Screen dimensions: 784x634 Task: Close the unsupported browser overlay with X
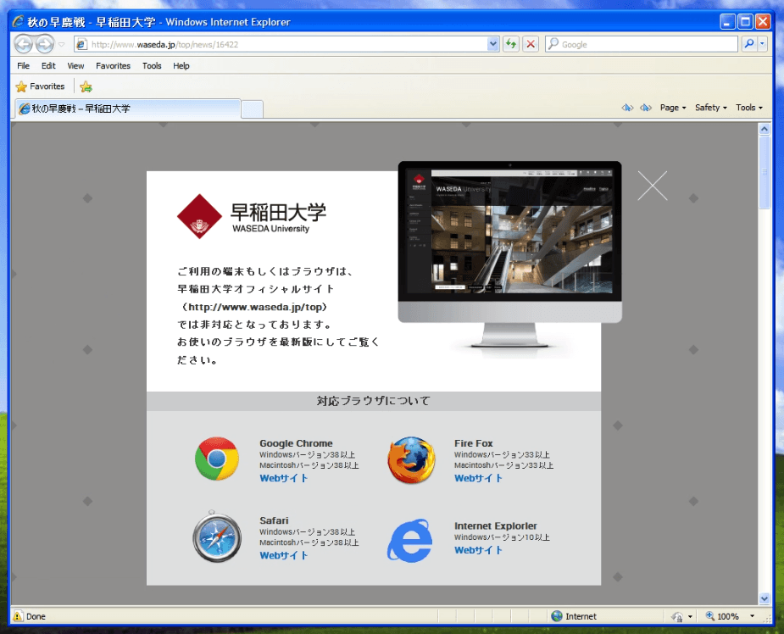(x=652, y=186)
